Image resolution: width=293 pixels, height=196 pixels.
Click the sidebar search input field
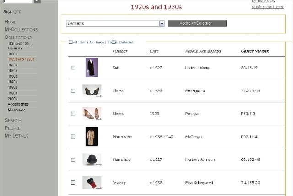[x=18, y=1]
